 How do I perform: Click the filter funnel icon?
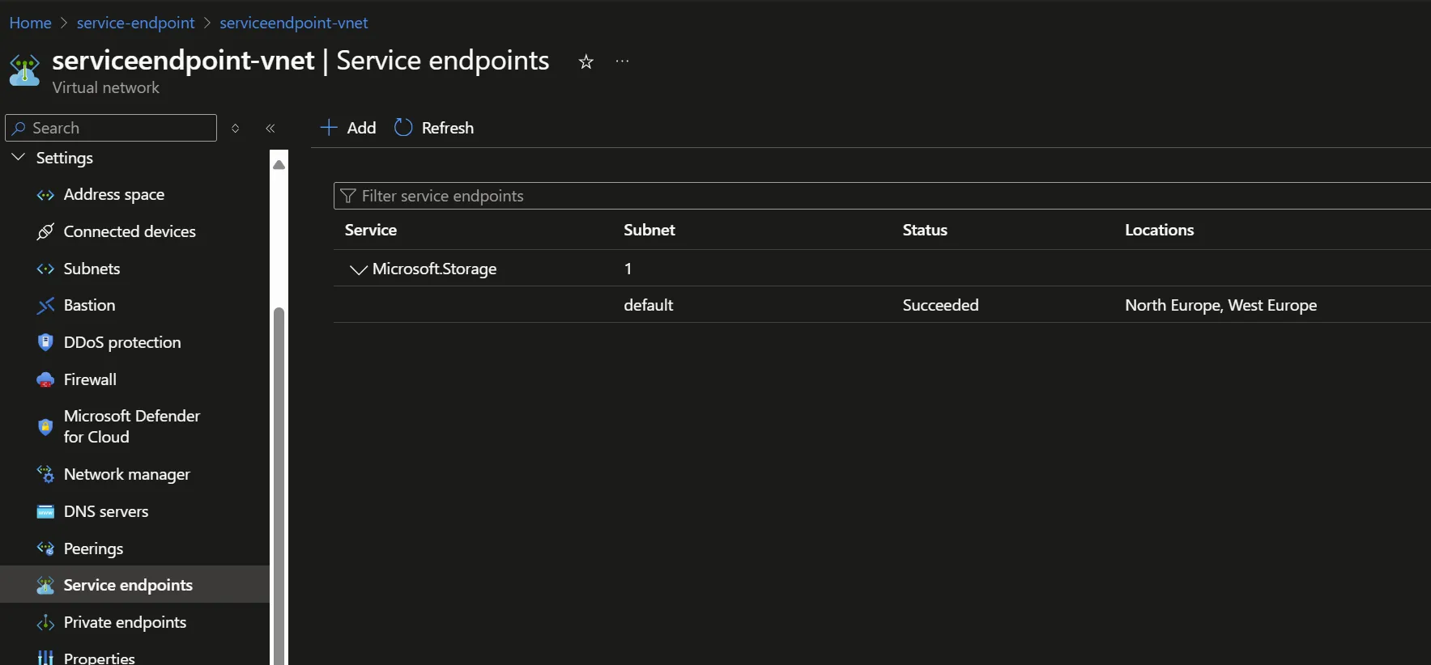pyautogui.click(x=348, y=196)
